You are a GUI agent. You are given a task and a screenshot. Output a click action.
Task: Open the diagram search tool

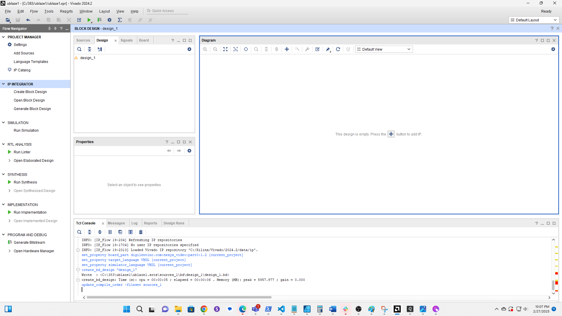click(256, 49)
